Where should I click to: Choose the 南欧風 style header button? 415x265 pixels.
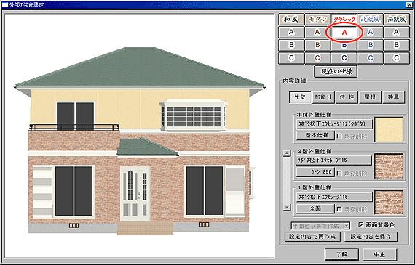click(x=396, y=20)
